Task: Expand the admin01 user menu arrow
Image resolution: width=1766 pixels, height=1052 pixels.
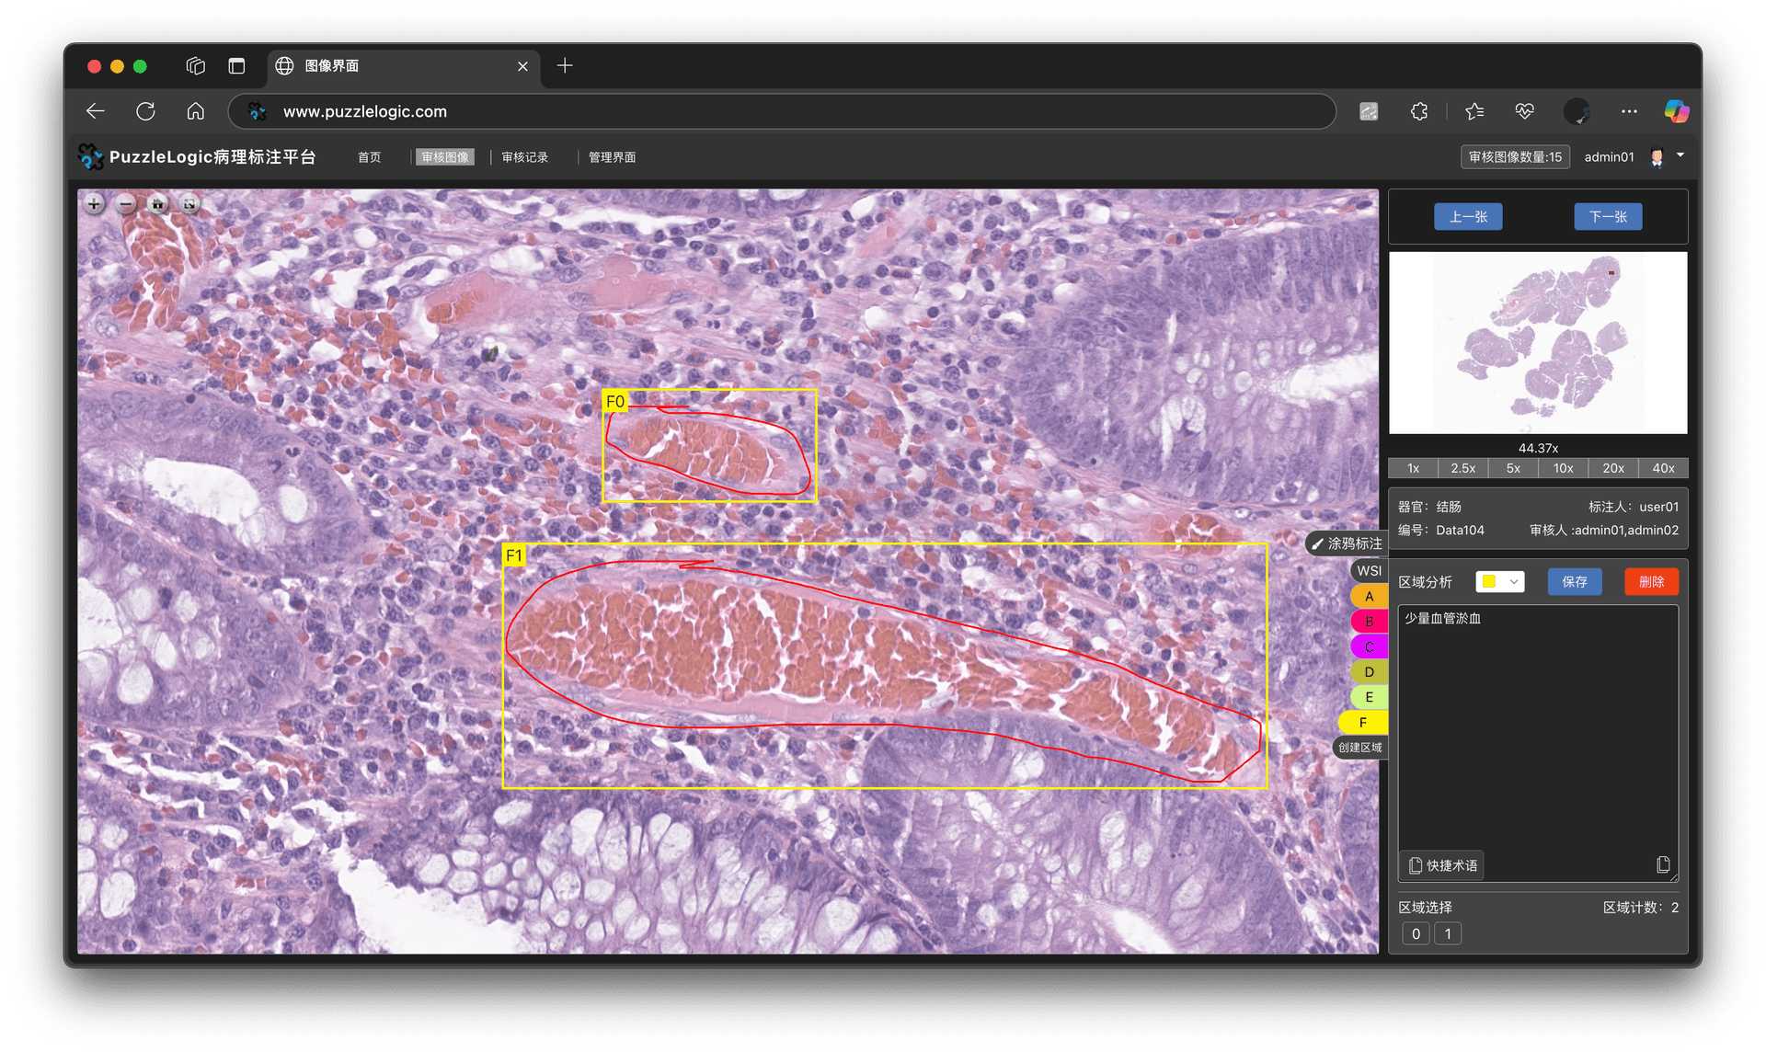Action: tap(1680, 155)
